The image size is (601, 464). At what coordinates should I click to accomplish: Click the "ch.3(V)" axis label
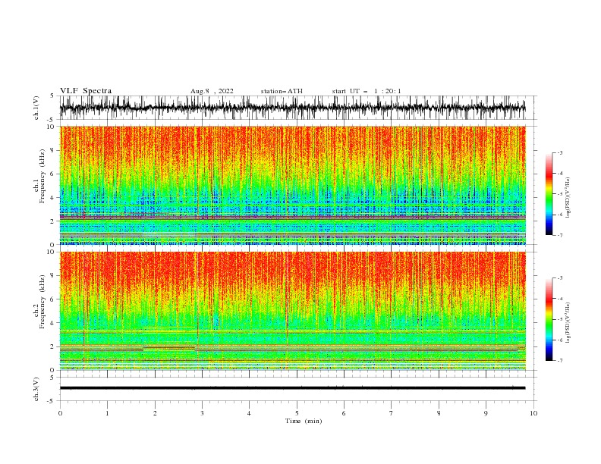(36, 389)
